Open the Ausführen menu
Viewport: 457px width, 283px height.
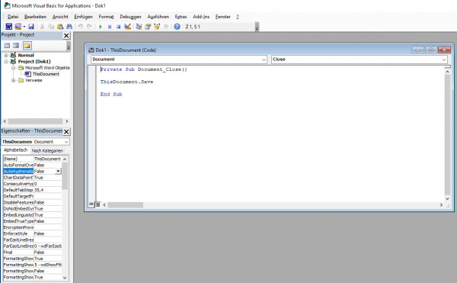click(158, 17)
